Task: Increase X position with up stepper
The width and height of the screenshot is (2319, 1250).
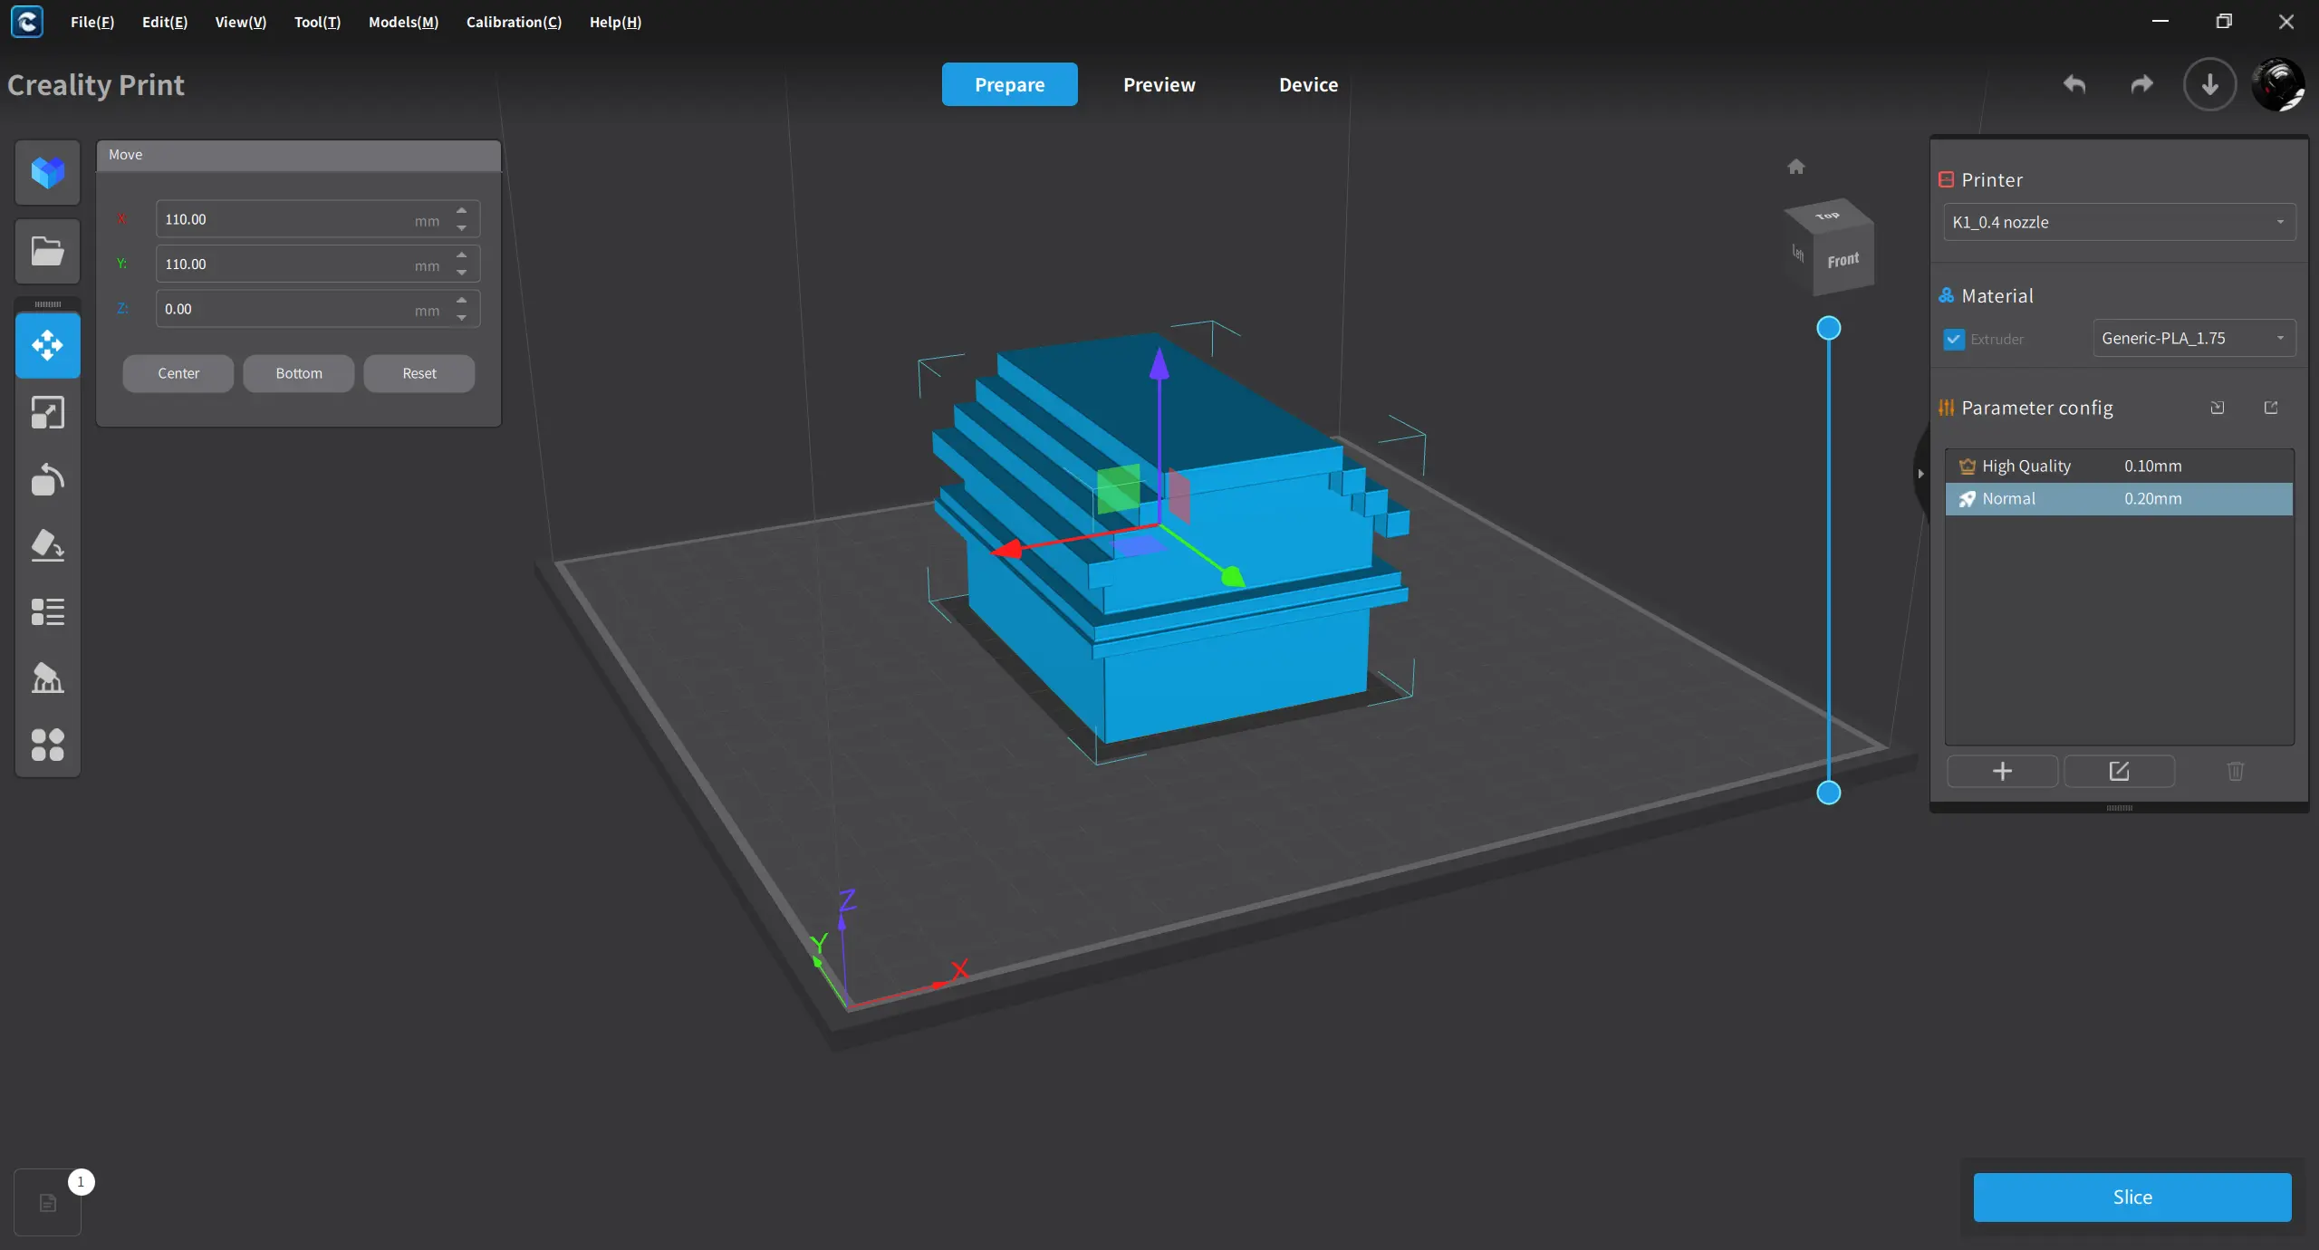Action: click(x=462, y=211)
